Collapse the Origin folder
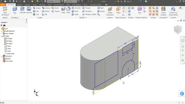The image size is (185, 104). point(2,36)
